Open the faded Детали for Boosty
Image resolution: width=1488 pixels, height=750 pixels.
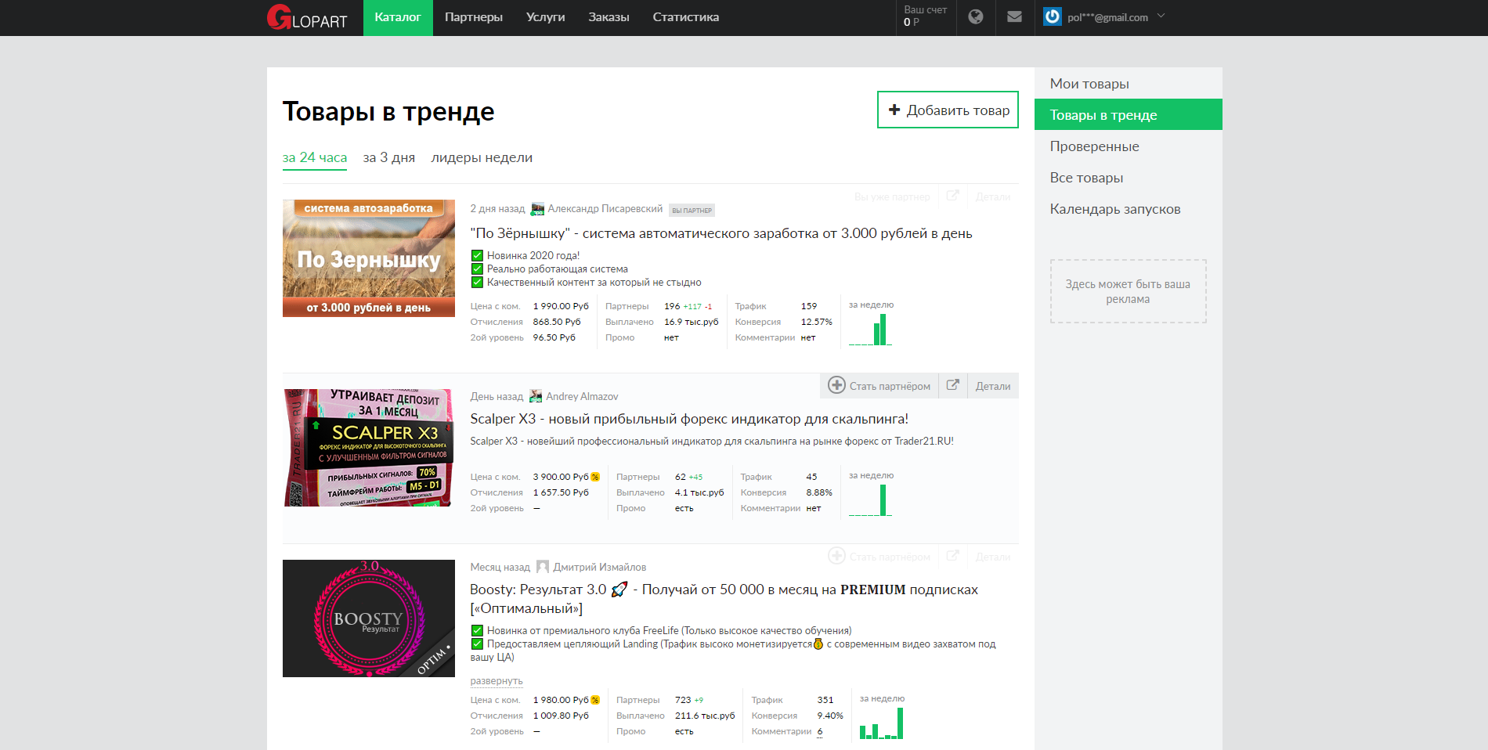pyautogui.click(x=993, y=557)
